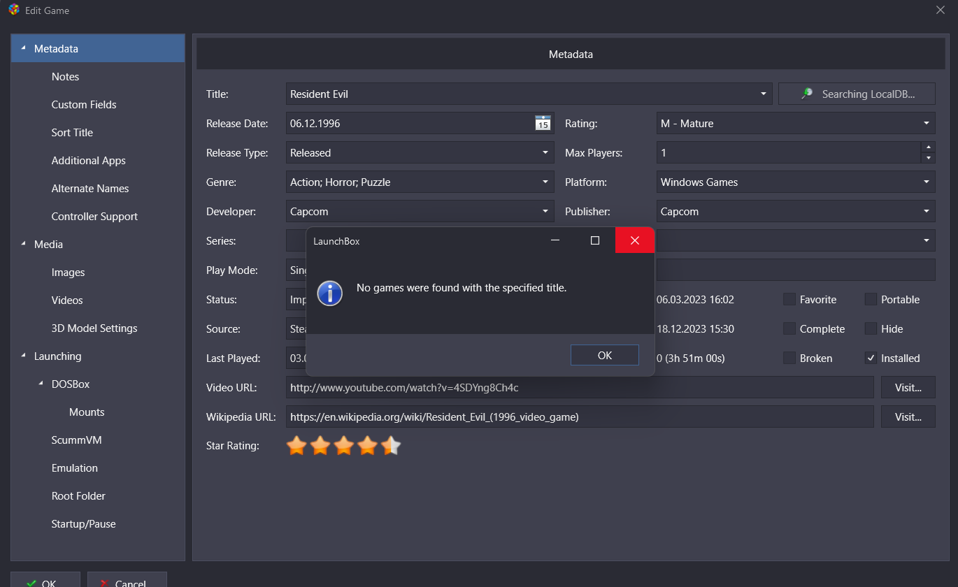This screenshot has width=958, height=587.
Task: Expand the Genre dropdown
Action: 545,182
